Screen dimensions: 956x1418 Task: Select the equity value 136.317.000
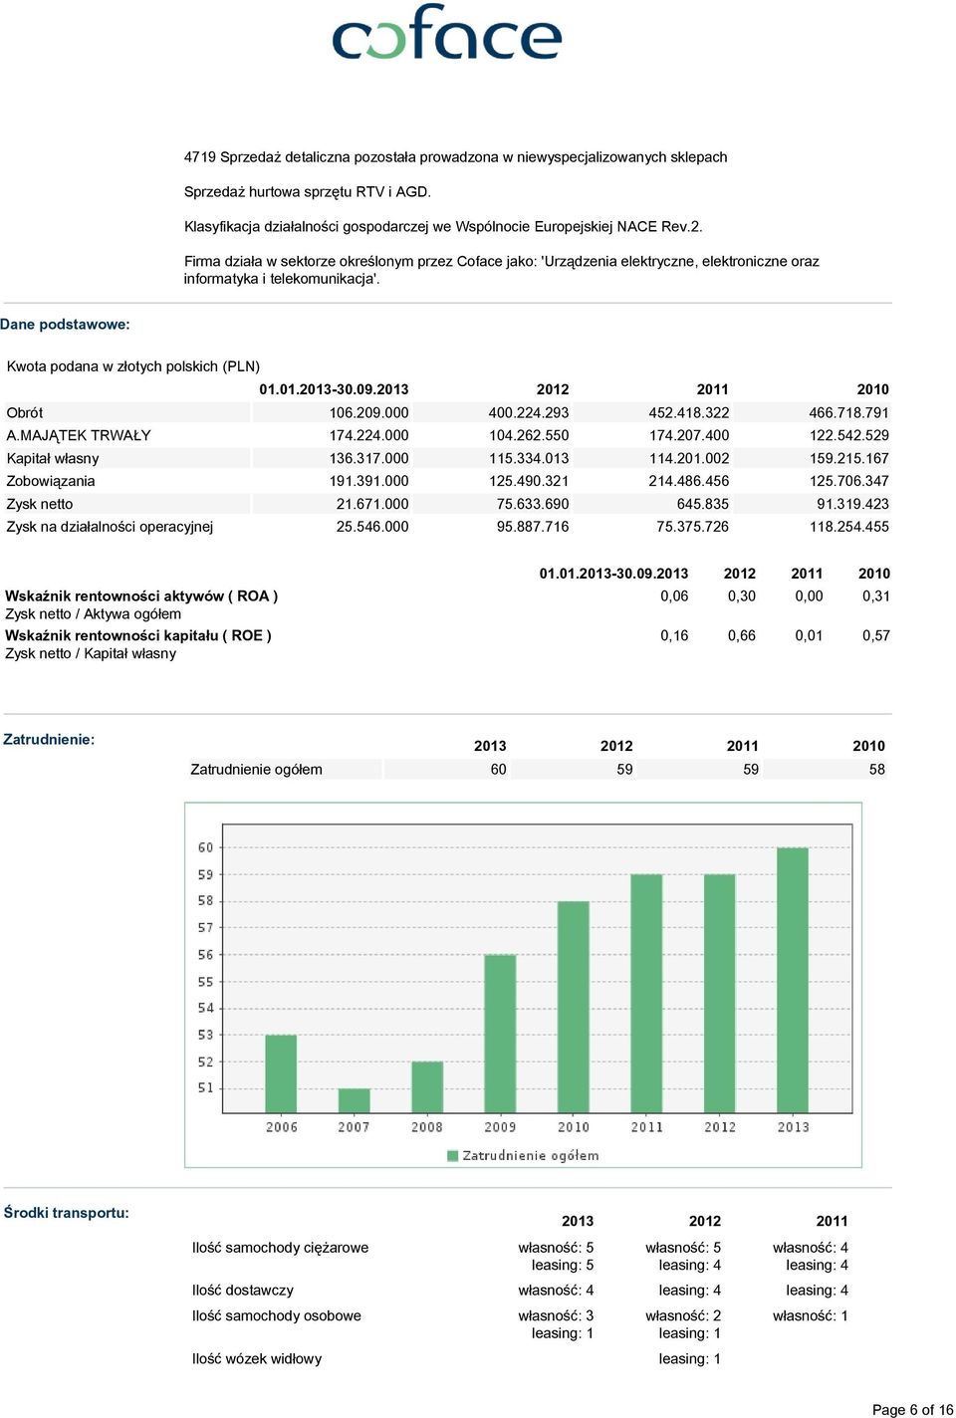point(368,458)
